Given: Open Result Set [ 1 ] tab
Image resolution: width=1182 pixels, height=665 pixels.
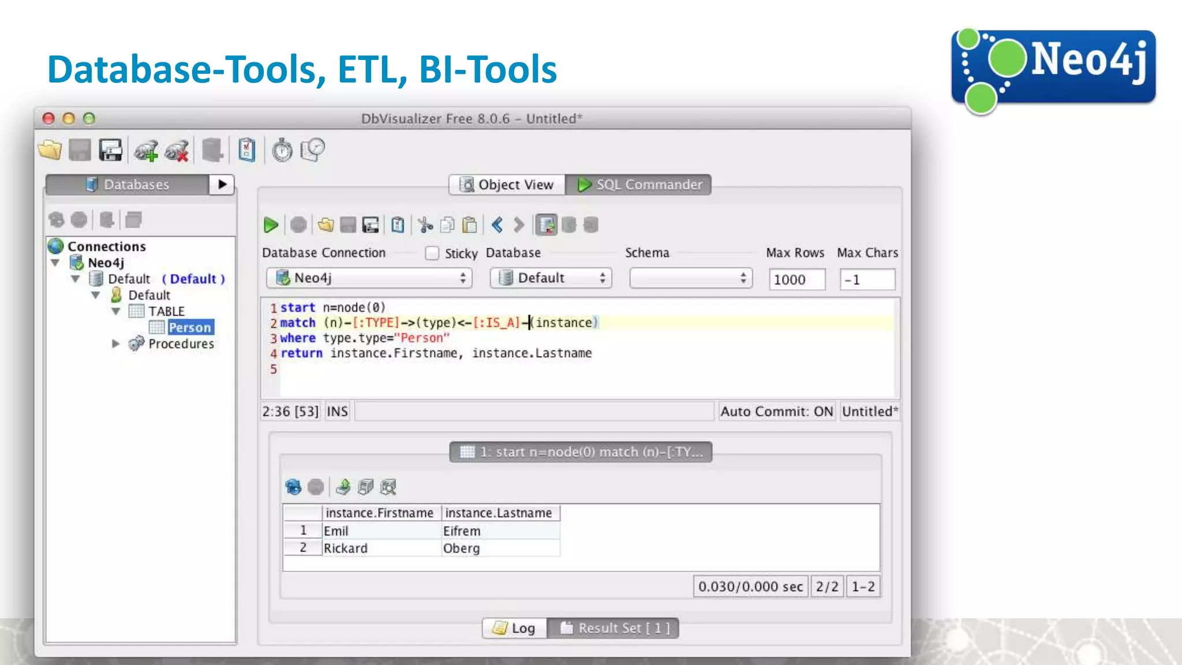Looking at the screenshot, I should (613, 628).
